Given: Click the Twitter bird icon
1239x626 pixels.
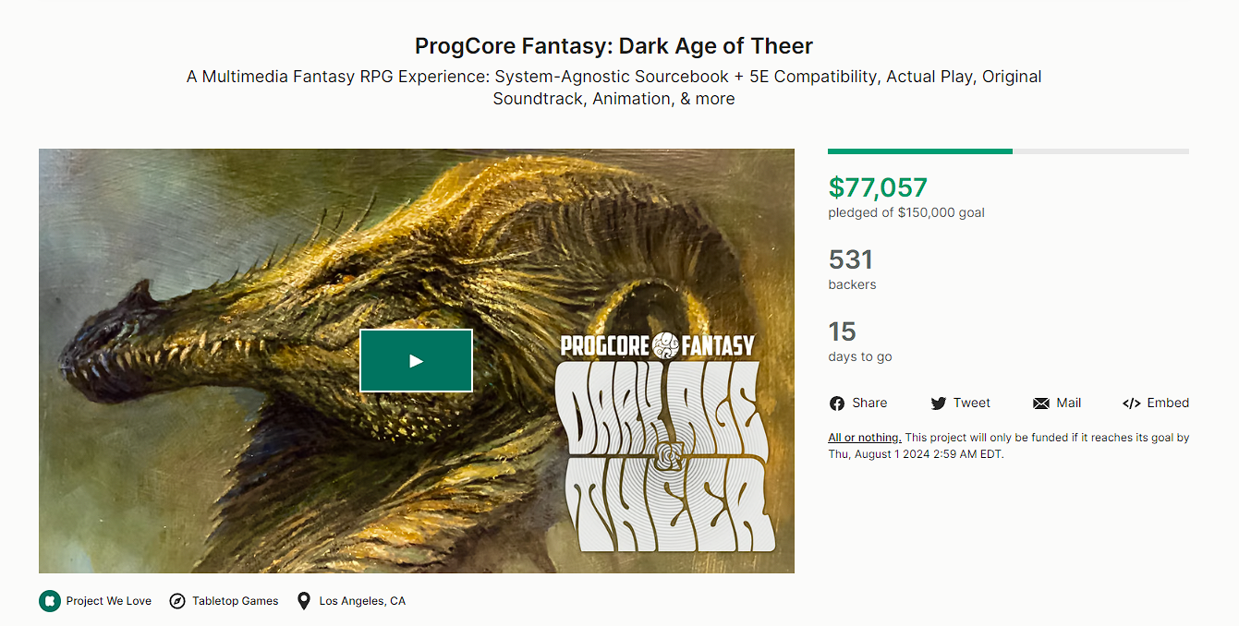Looking at the screenshot, I should (939, 403).
